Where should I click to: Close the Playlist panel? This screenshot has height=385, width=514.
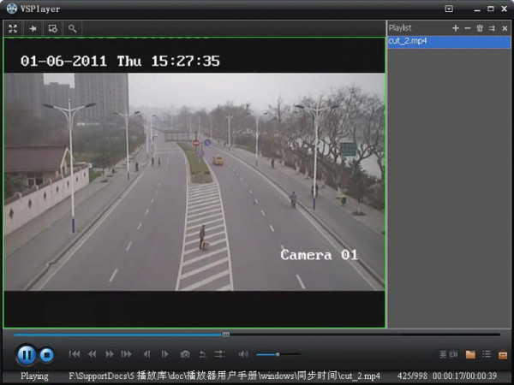click(505, 28)
